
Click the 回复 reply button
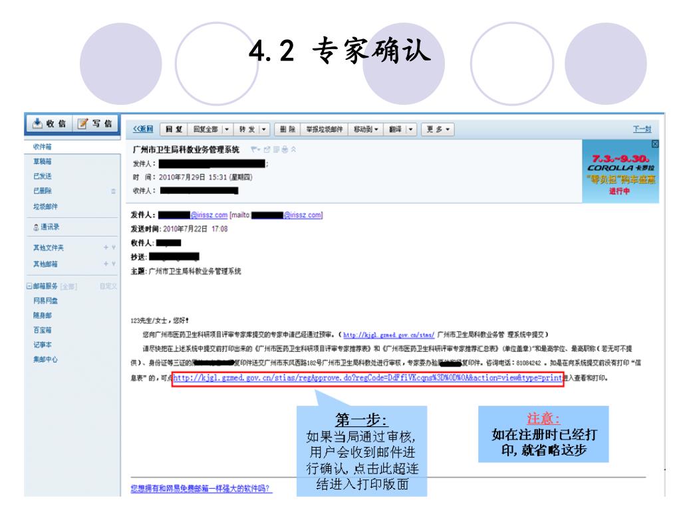coord(174,129)
